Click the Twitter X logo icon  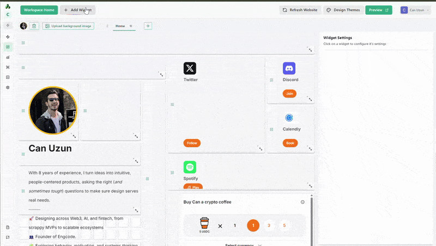[190, 68]
